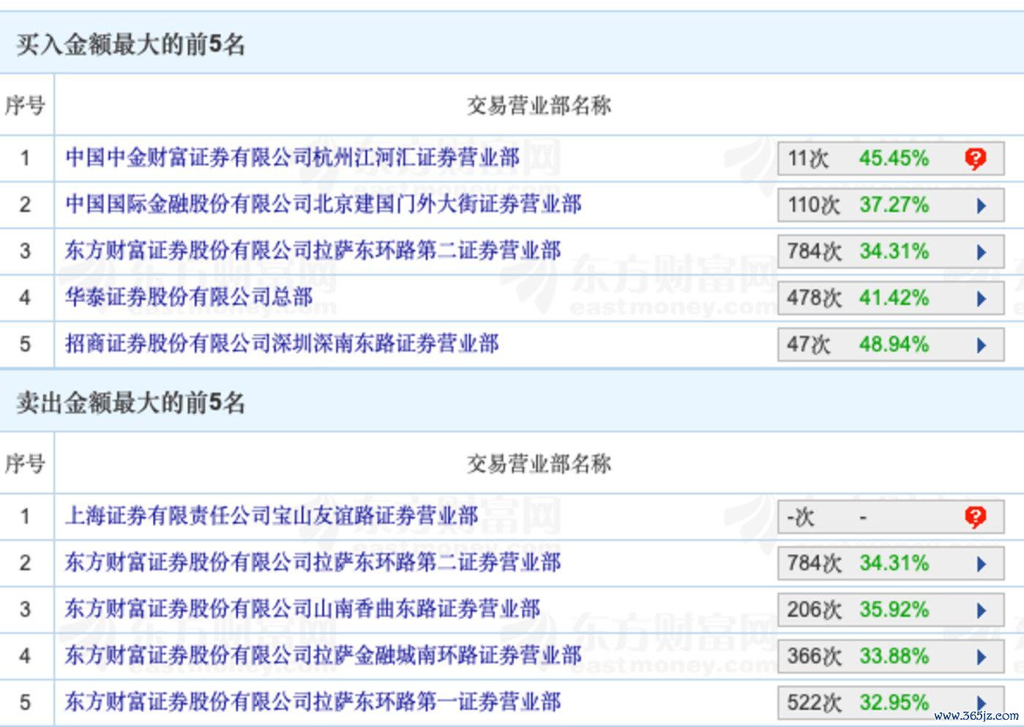Click the 33.88% success rate value

pos(894,656)
